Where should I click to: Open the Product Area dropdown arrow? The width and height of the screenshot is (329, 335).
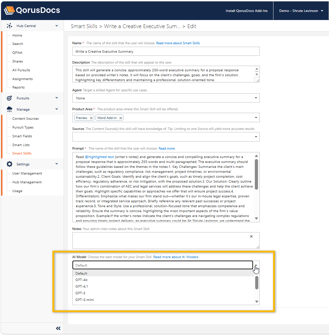point(256,118)
